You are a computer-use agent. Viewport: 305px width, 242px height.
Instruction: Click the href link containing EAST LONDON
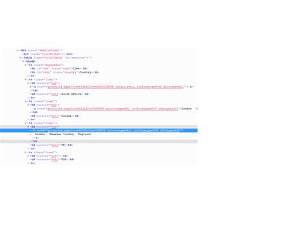(115, 87)
